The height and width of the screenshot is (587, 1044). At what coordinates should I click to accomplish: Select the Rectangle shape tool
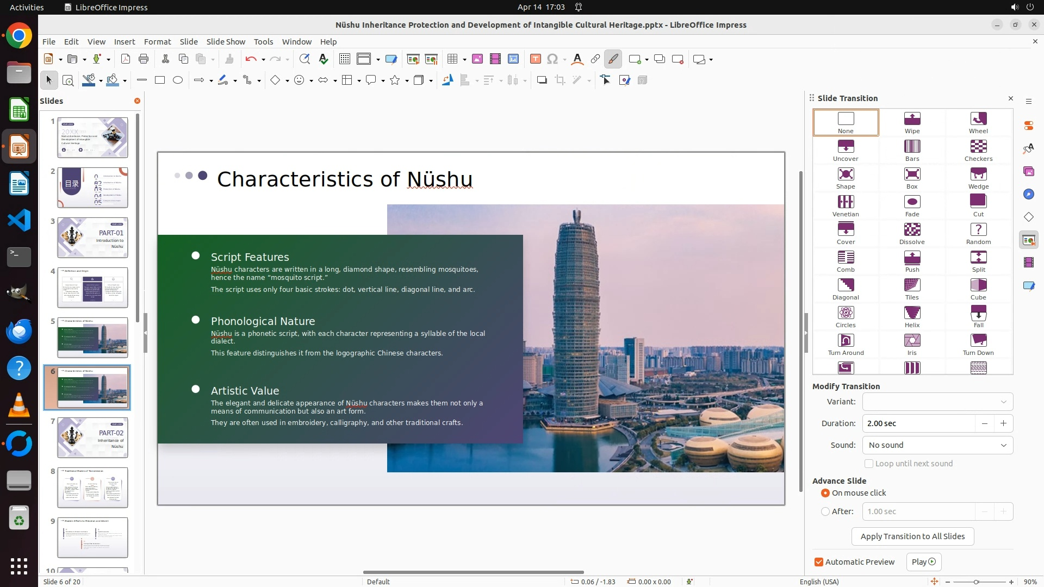(x=160, y=80)
